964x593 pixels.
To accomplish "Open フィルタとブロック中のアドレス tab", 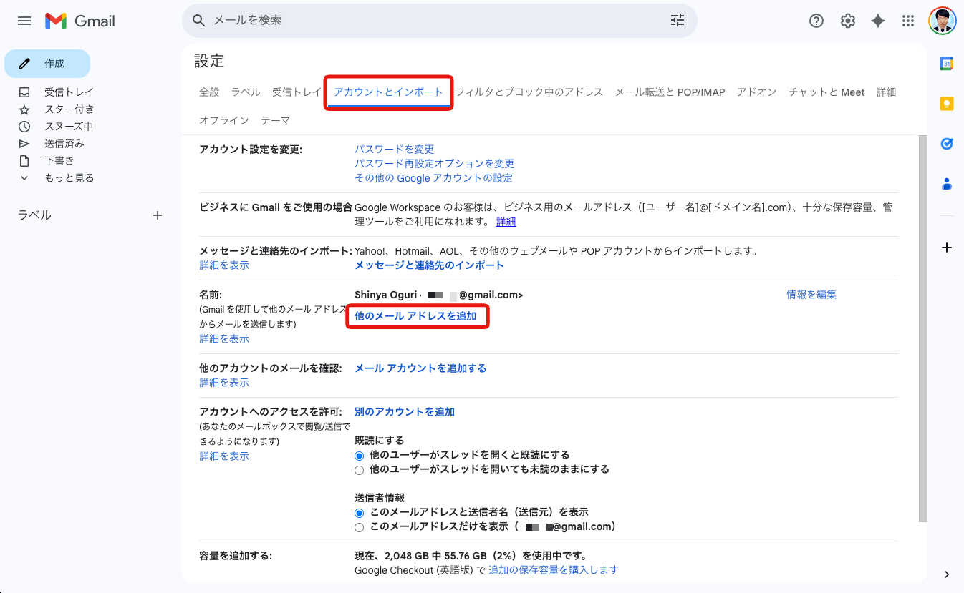I will (x=530, y=92).
